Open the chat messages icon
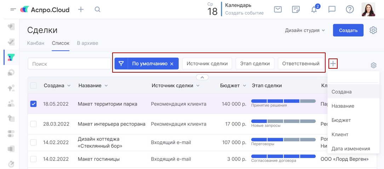Screen dimensions: 384x169 tap(332, 10)
